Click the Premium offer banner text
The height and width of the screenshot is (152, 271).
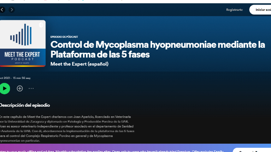[x=112, y=151]
